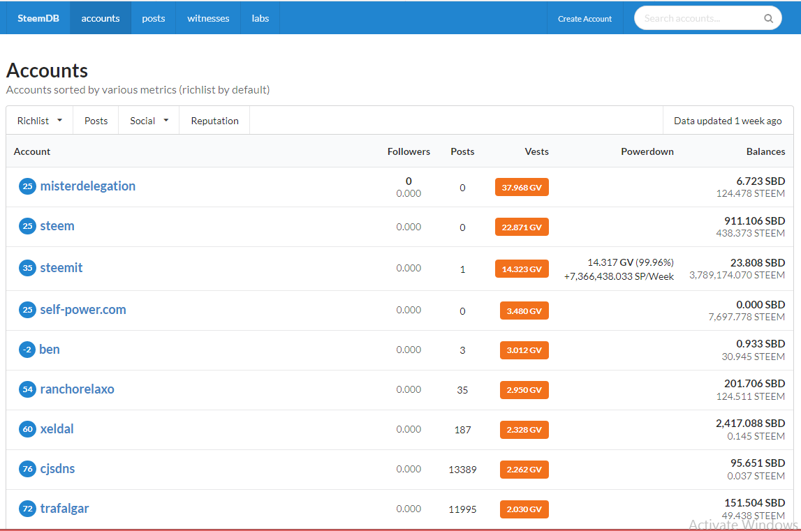Image resolution: width=801 pixels, height=531 pixels.
Task: Click the 13389 posts count
Action: [x=462, y=470]
